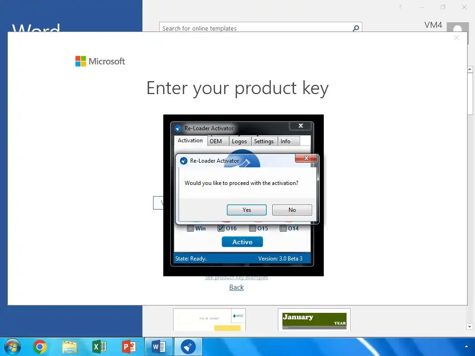Click the State: Ready status text
Screen dimensions: 475x356
[x=191, y=259]
